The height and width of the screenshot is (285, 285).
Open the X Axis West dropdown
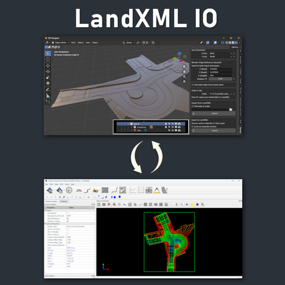point(221,53)
